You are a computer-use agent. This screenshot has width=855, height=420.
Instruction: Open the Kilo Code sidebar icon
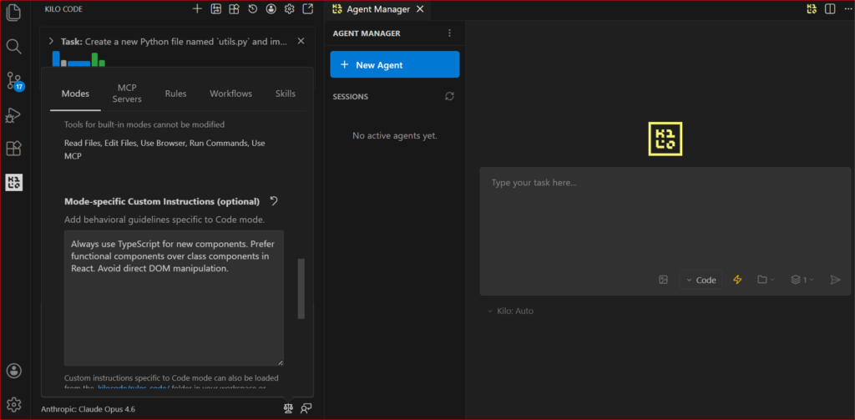[13, 182]
